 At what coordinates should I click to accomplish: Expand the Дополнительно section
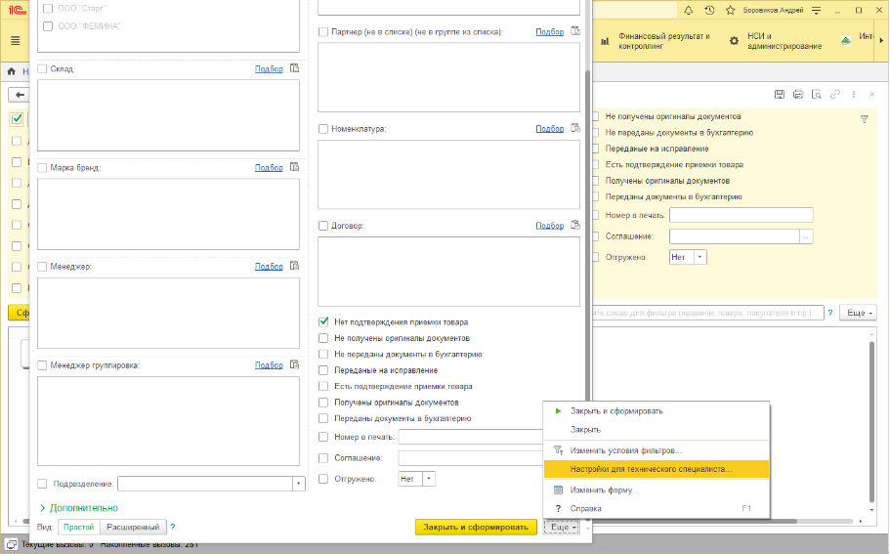(x=78, y=508)
